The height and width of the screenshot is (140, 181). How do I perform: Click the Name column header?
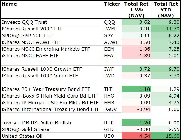point(9,4)
